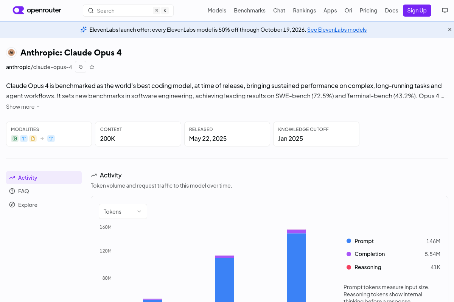Image resolution: width=454 pixels, height=302 pixels.
Task: Open the Chat page
Action: (279, 11)
